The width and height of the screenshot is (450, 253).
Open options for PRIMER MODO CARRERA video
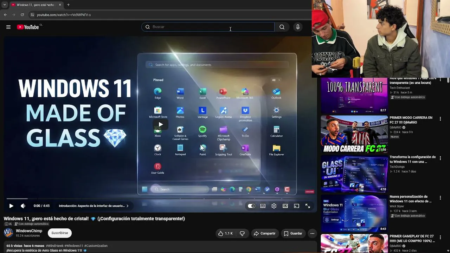(440, 119)
